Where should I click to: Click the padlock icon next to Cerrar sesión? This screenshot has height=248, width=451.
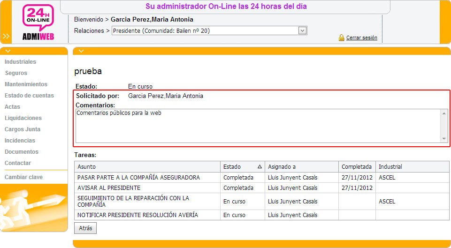pyautogui.click(x=341, y=38)
